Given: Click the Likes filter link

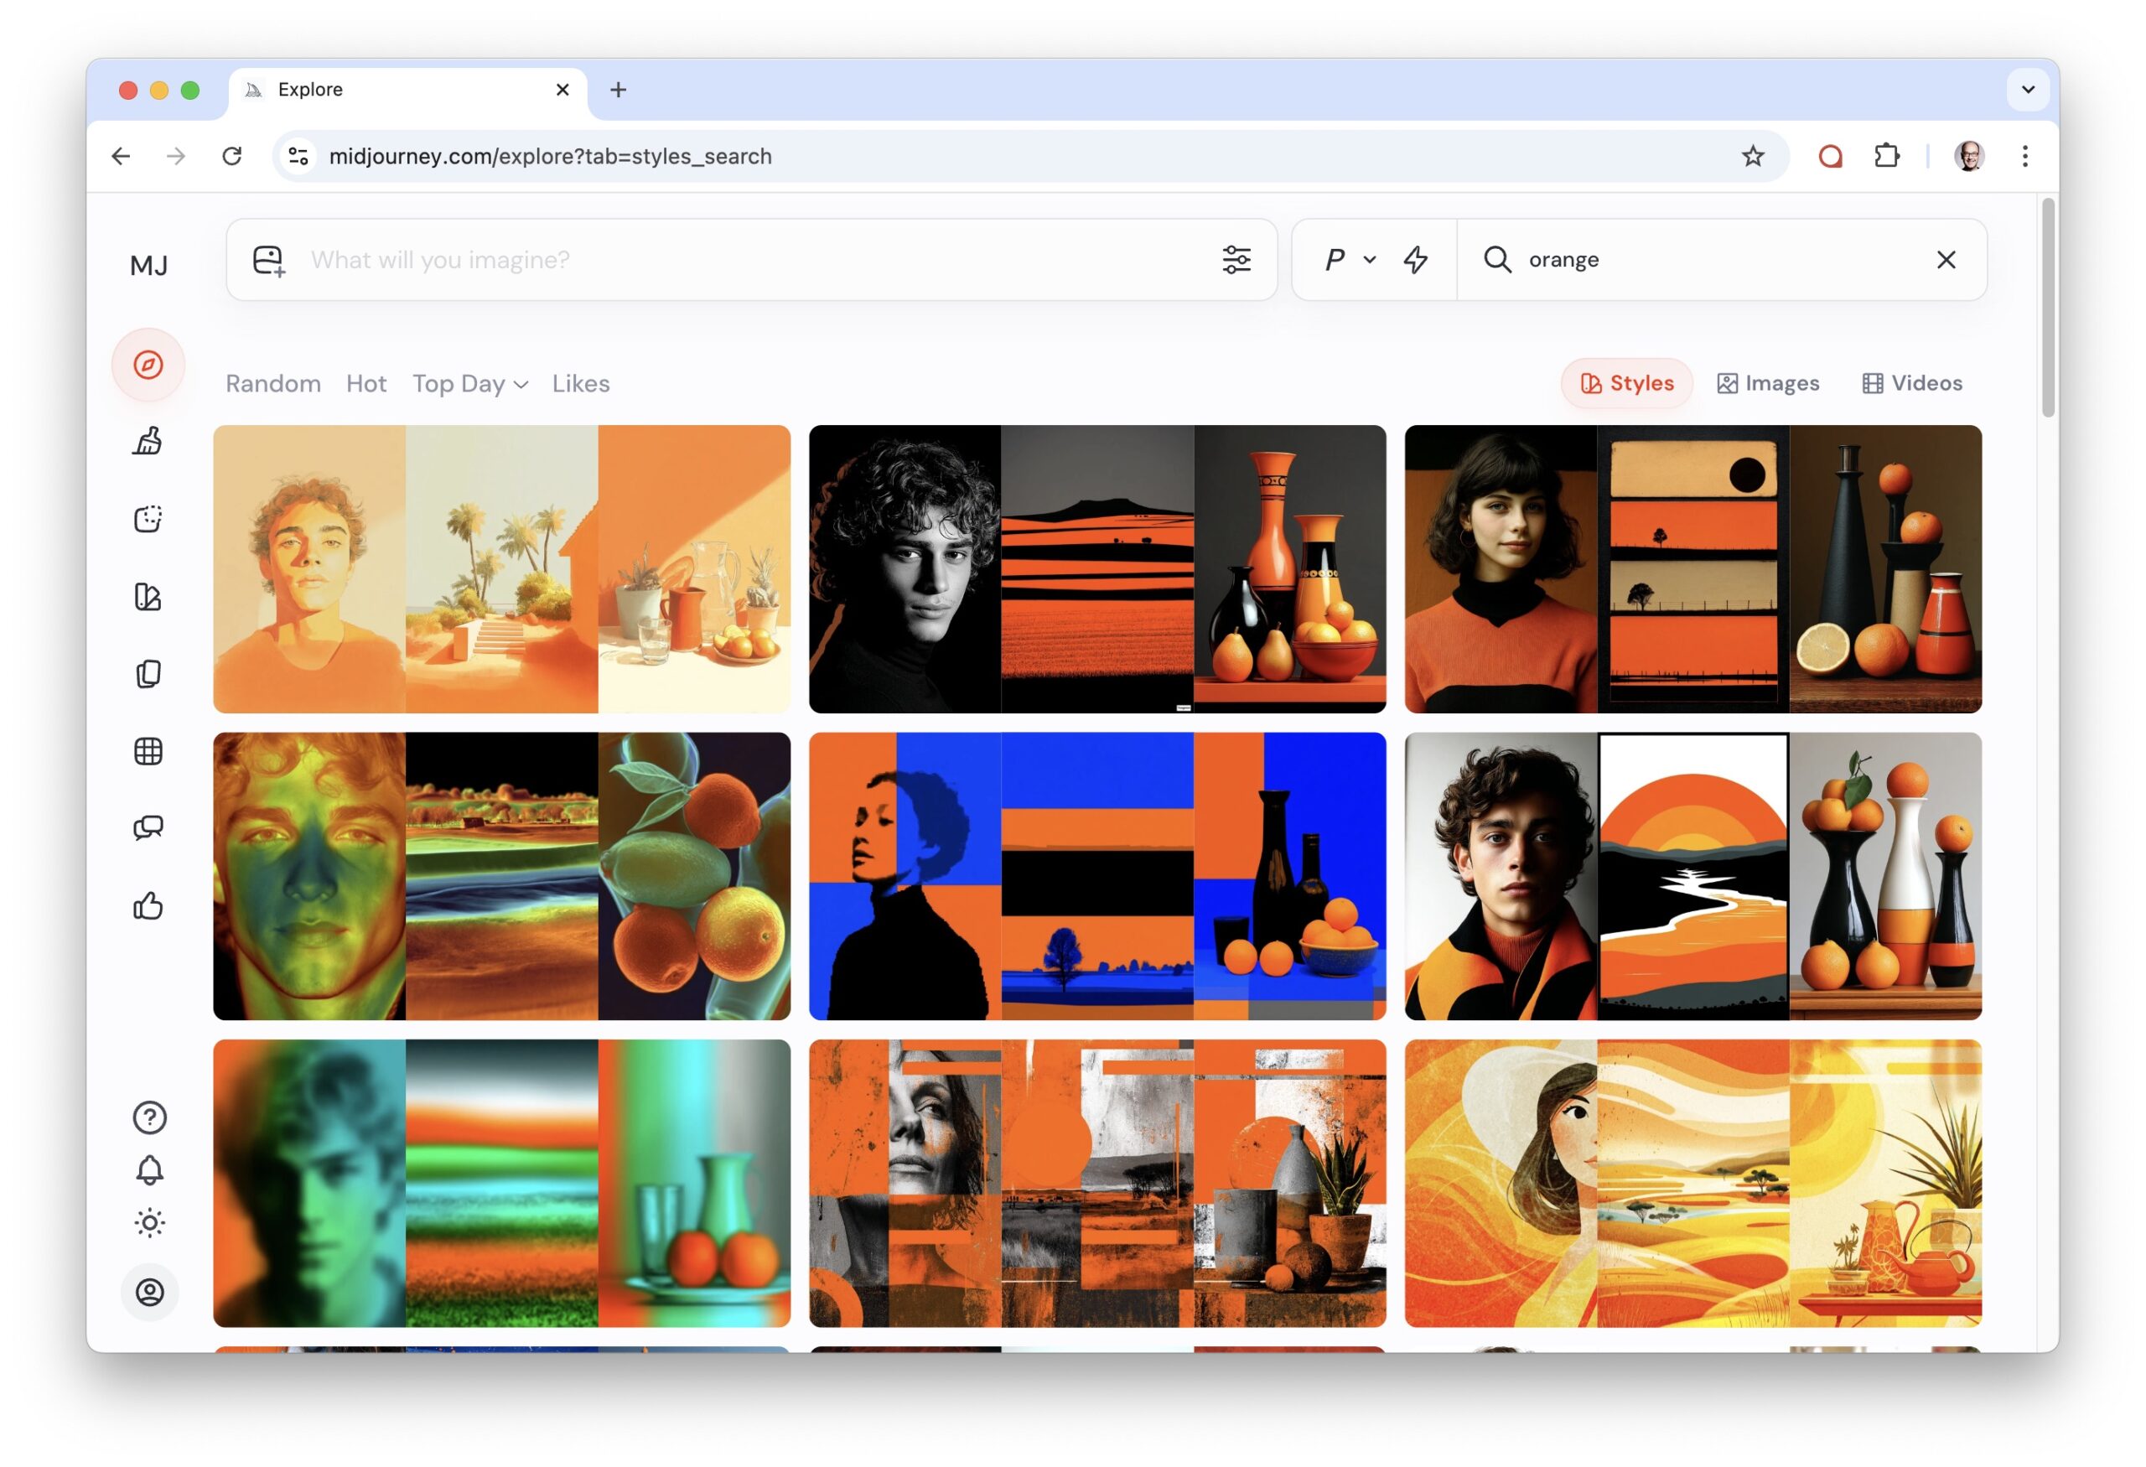Looking at the screenshot, I should (x=581, y=384).
